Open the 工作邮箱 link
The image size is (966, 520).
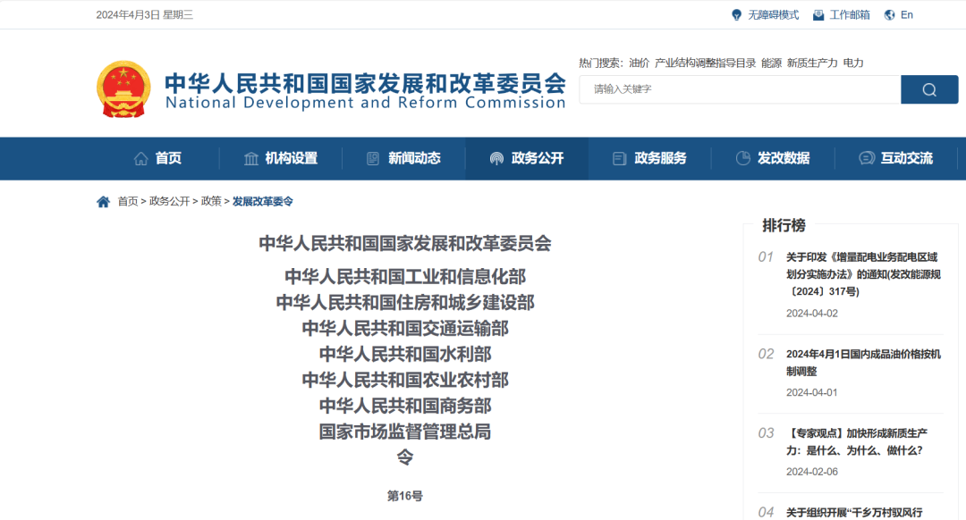[x=850, y=15]
